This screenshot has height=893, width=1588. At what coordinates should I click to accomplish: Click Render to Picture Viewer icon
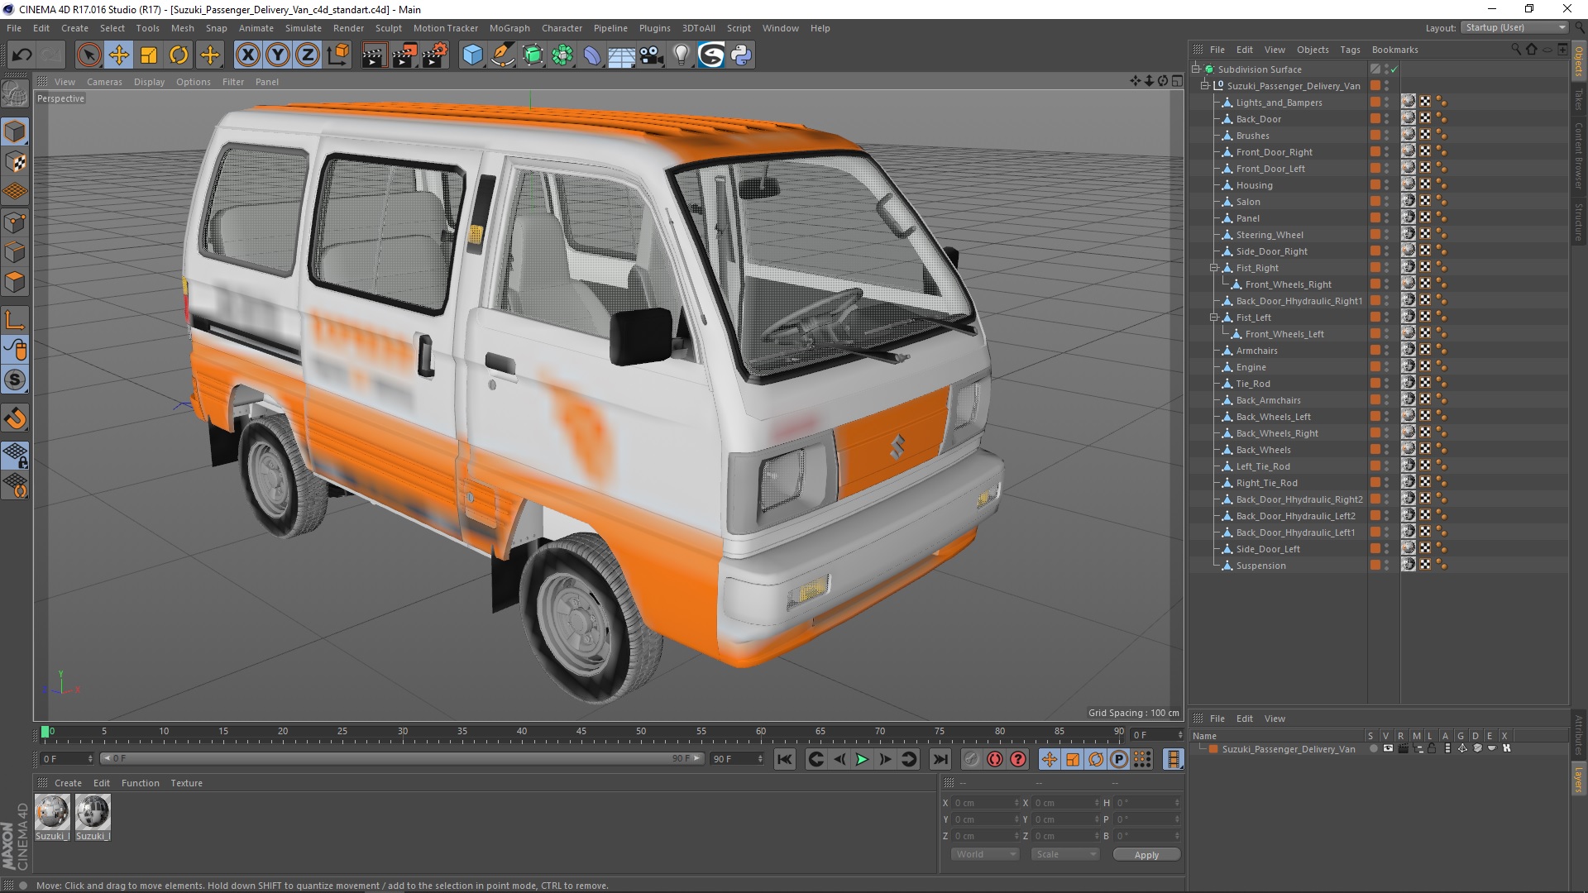pyautogui.click(x=404, y=55)
